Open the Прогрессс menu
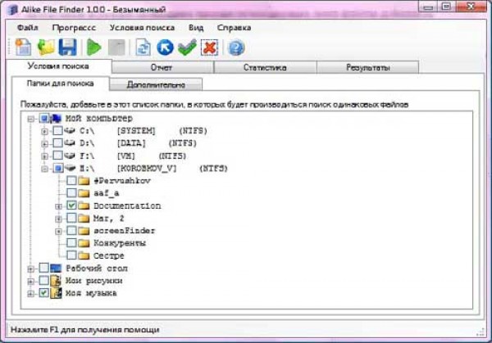This screenshot has height=343, width=492. pyautogui.click(x=74, y=28)
